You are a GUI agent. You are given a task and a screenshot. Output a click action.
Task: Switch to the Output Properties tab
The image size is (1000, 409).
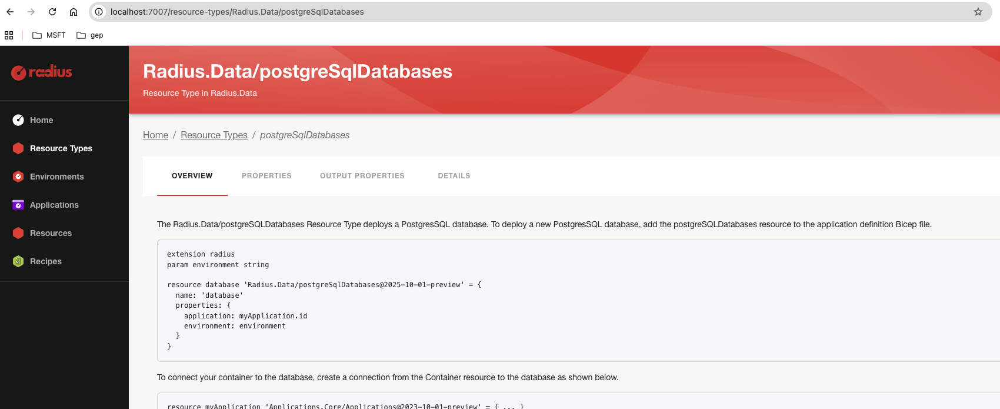[x=362, y=176]
